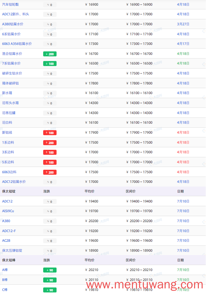Select the green 7月10日 date for A棒

click(183, 270)
